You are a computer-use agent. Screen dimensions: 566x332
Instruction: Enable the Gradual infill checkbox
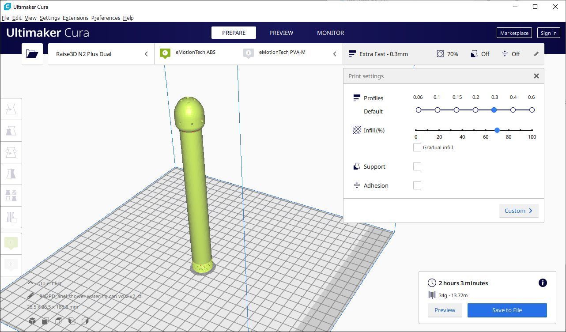click(417, 147)
